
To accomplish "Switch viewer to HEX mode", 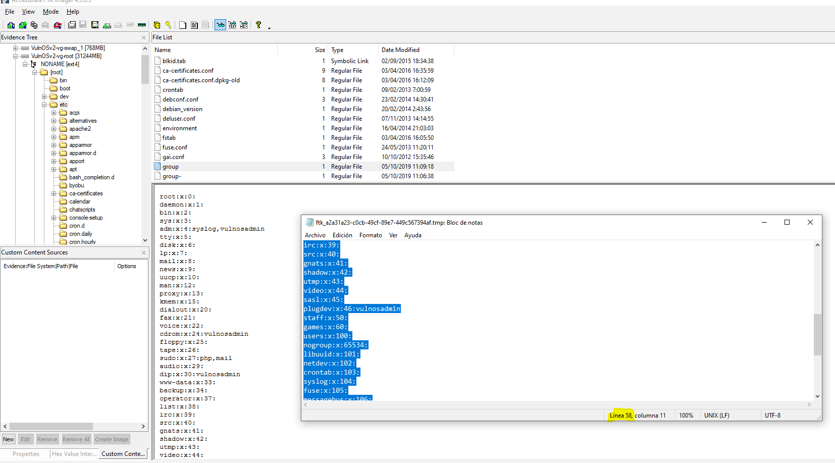I will point(244,25).
